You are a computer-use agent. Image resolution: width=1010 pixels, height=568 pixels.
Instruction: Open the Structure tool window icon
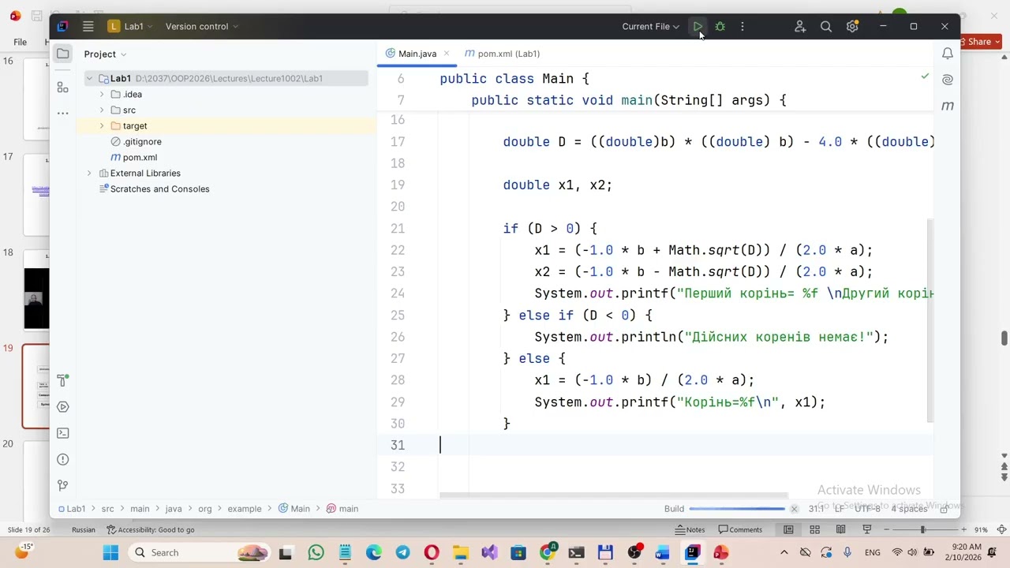[63, 87]
